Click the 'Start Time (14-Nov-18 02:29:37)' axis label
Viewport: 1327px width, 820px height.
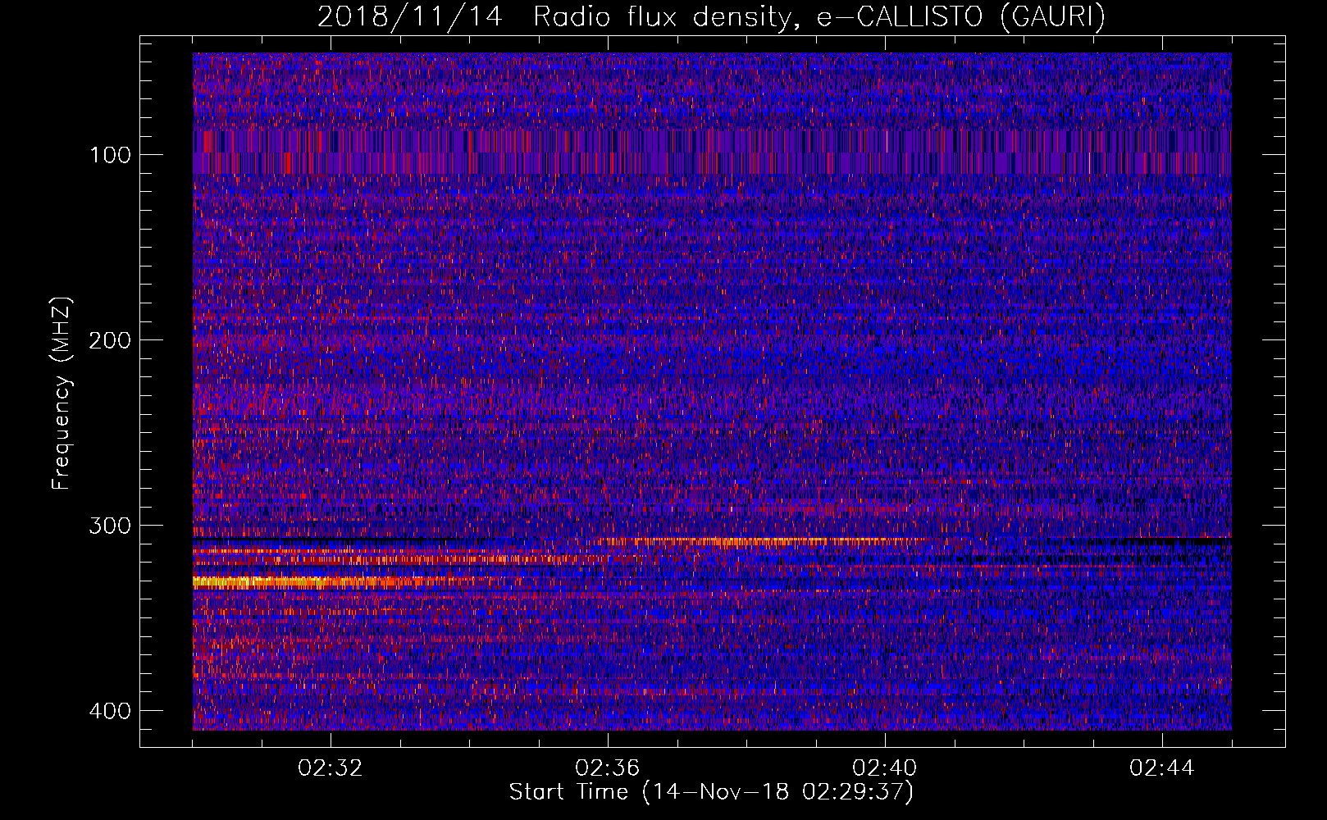pos(711,792)
